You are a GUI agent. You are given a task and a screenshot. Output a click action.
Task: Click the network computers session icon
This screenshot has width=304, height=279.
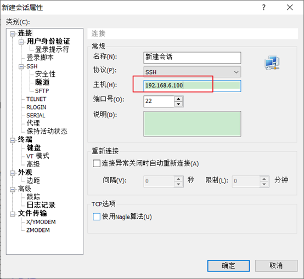tap(272, 62)
